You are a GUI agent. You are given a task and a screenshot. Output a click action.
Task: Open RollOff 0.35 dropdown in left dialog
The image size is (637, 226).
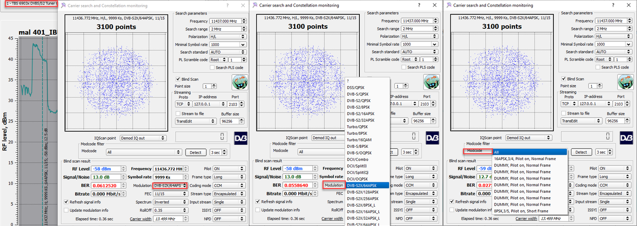(x=170, y=210)
